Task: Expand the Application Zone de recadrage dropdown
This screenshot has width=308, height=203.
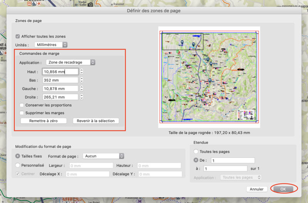Action: click(x=70, y=62)
